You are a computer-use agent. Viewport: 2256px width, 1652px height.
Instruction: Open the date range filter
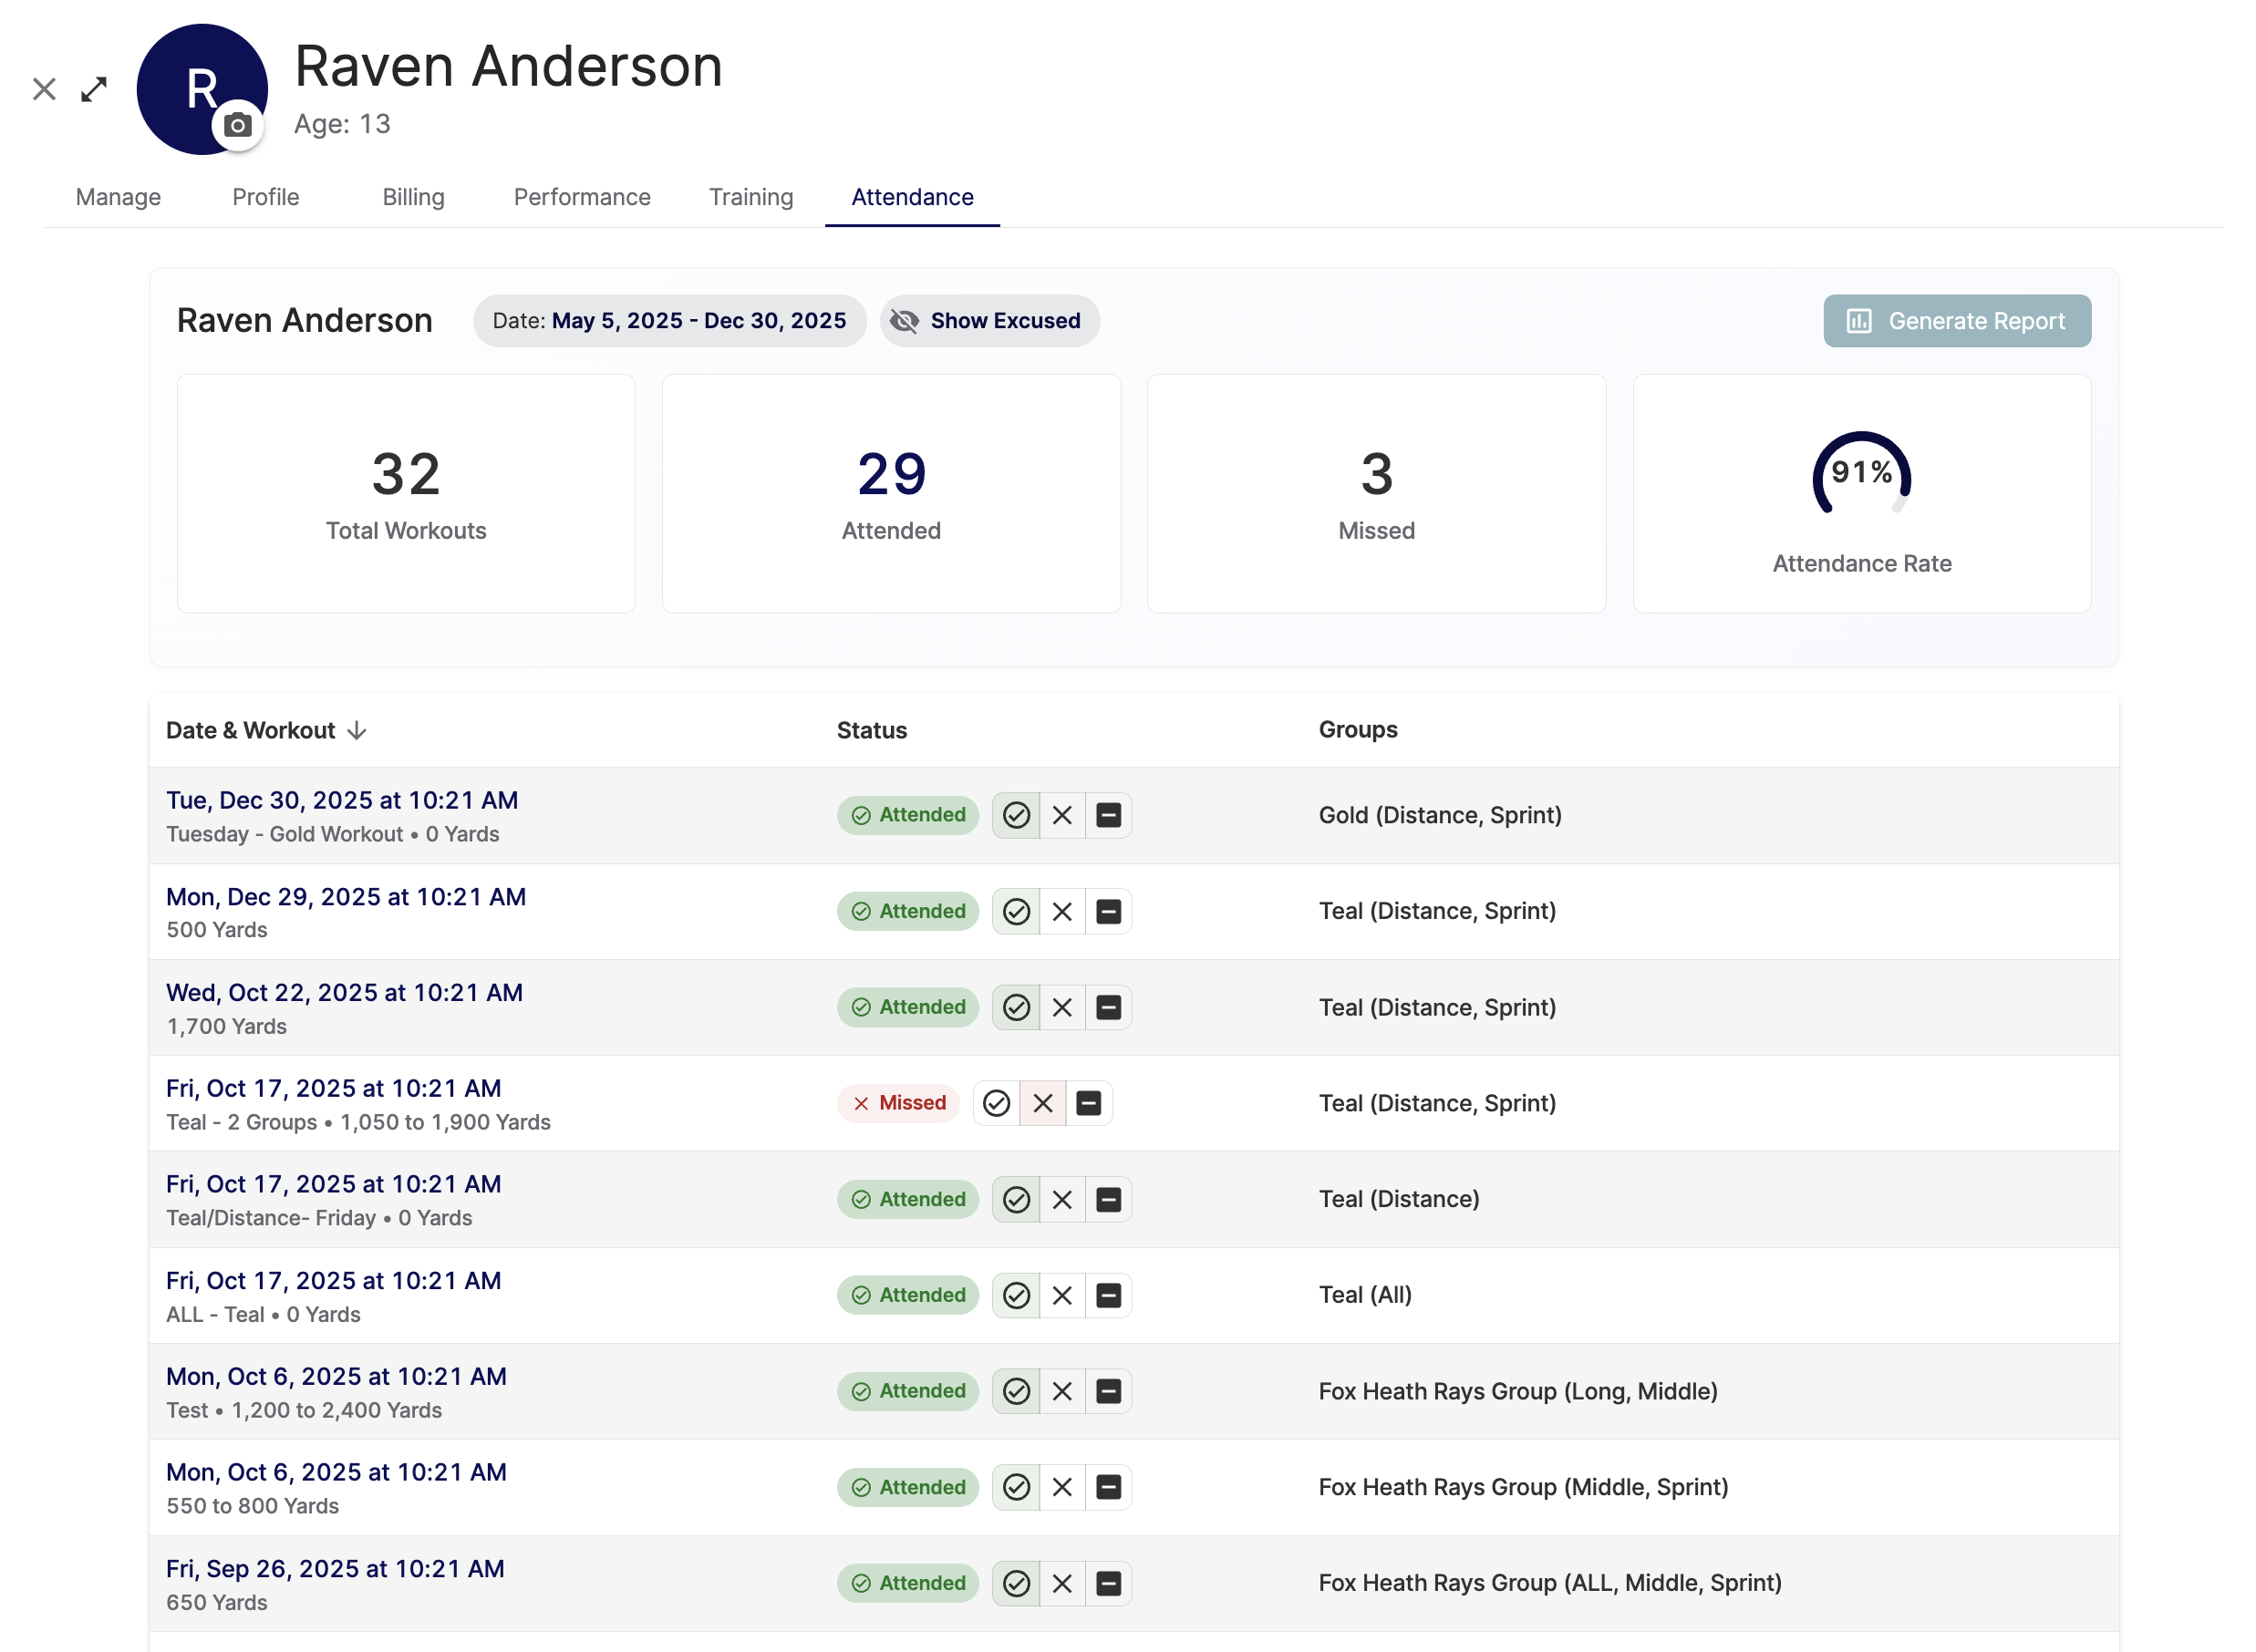click(x=669, y=321)
